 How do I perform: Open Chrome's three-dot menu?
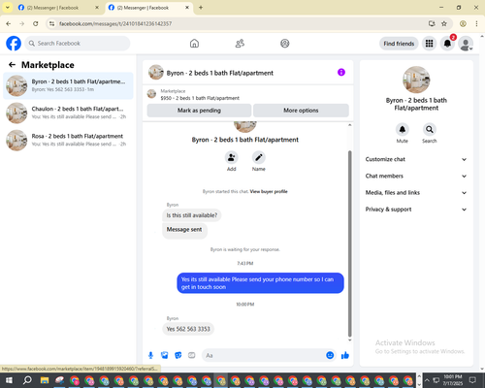click(x=476, y=23)
